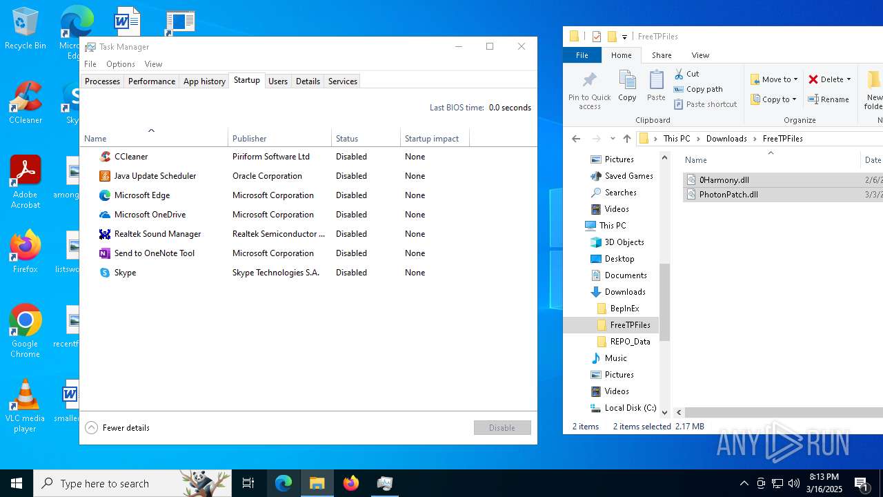Collapse with Fewer details toggle
The width and height of the screenshot is (883, 497).
[x=117, y=428]
